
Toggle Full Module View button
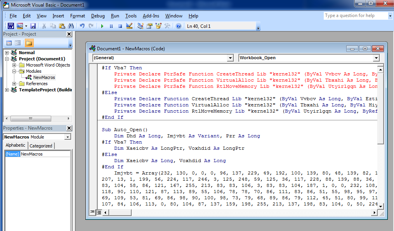coord(99,212)
